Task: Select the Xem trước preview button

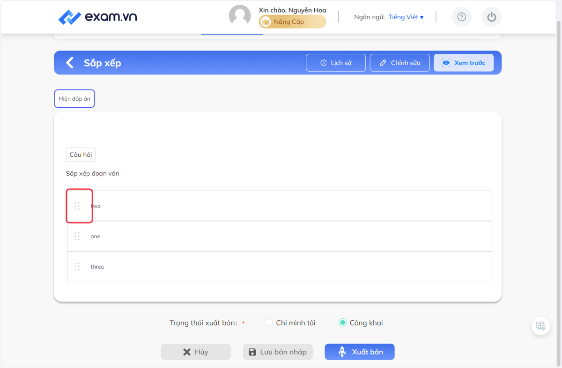Action: pyautogui.click(x=464, y=63)
